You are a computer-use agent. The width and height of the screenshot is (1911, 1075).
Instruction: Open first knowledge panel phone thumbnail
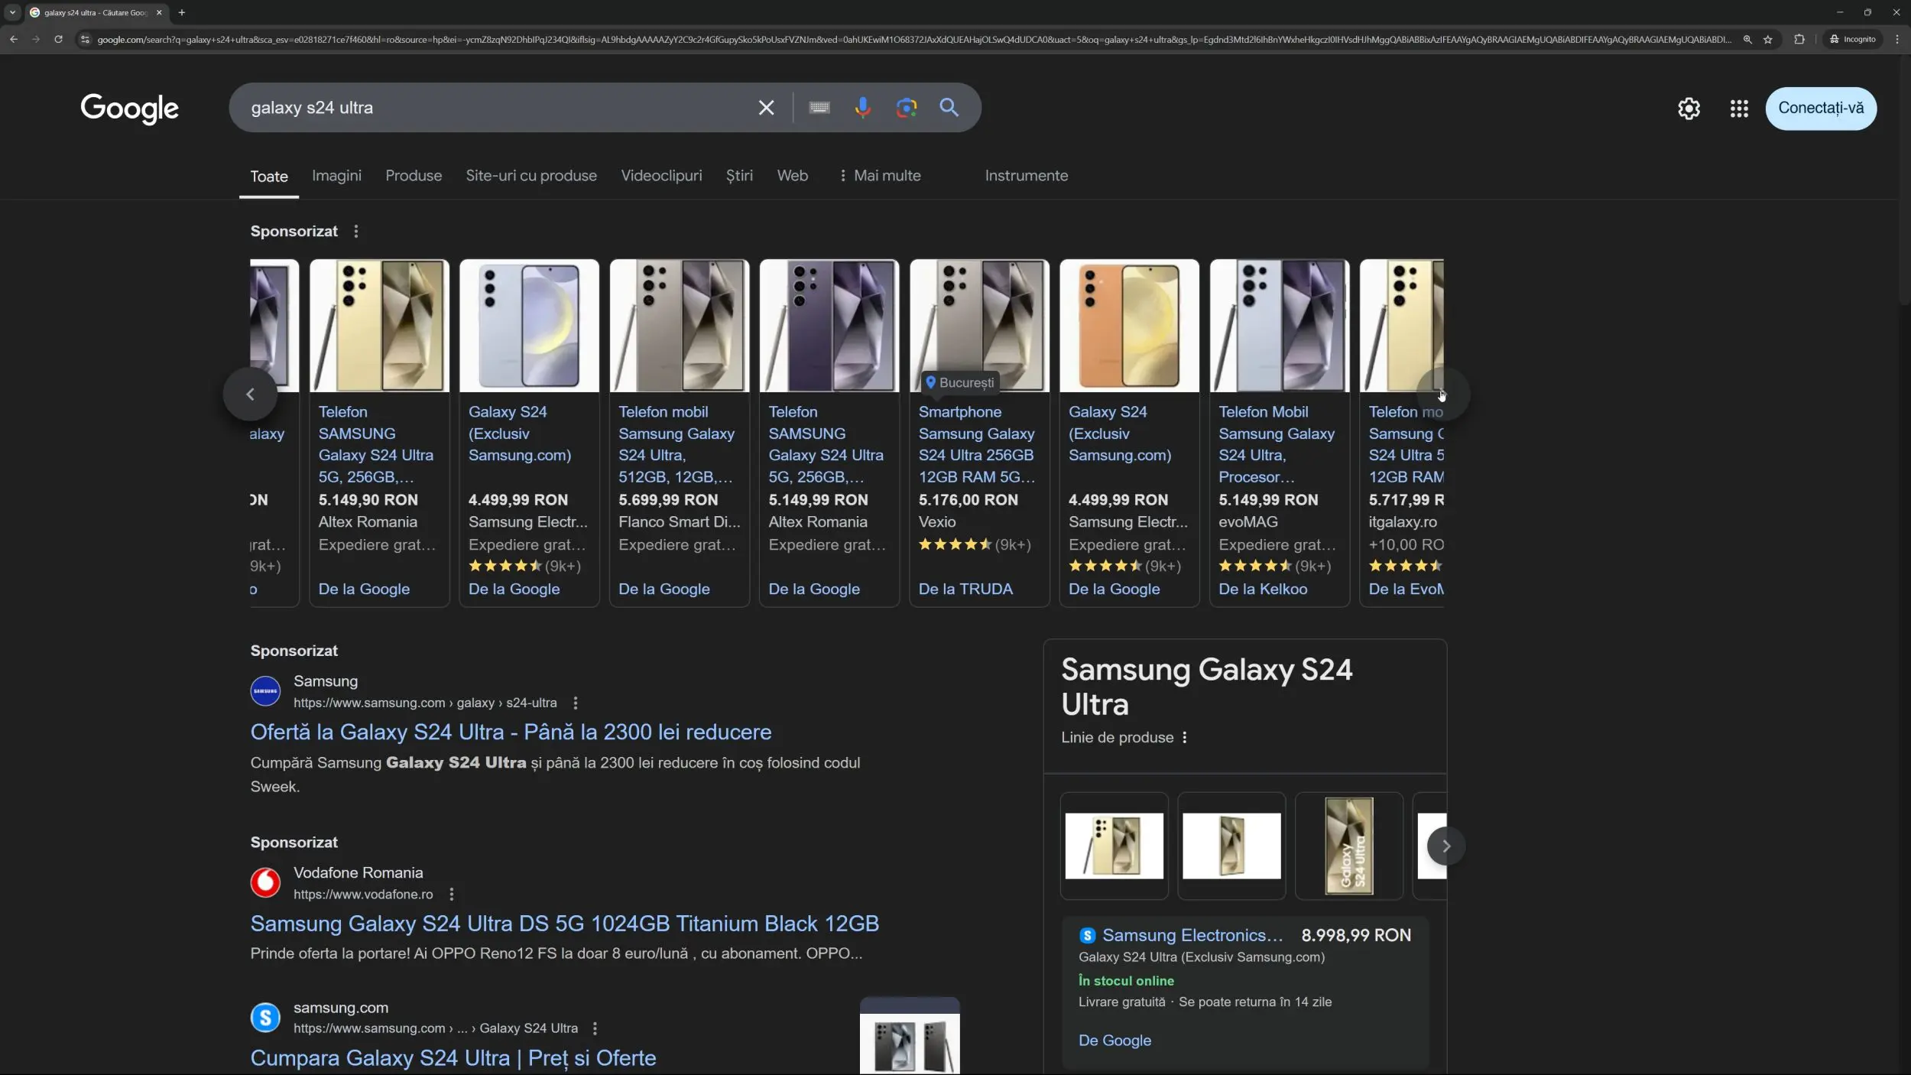[1114, 846]
